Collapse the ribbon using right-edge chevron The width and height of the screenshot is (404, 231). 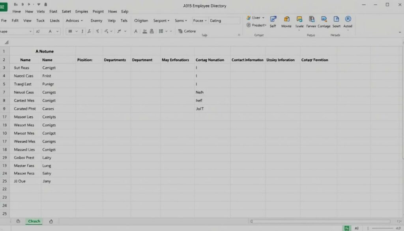click(400, 32)
